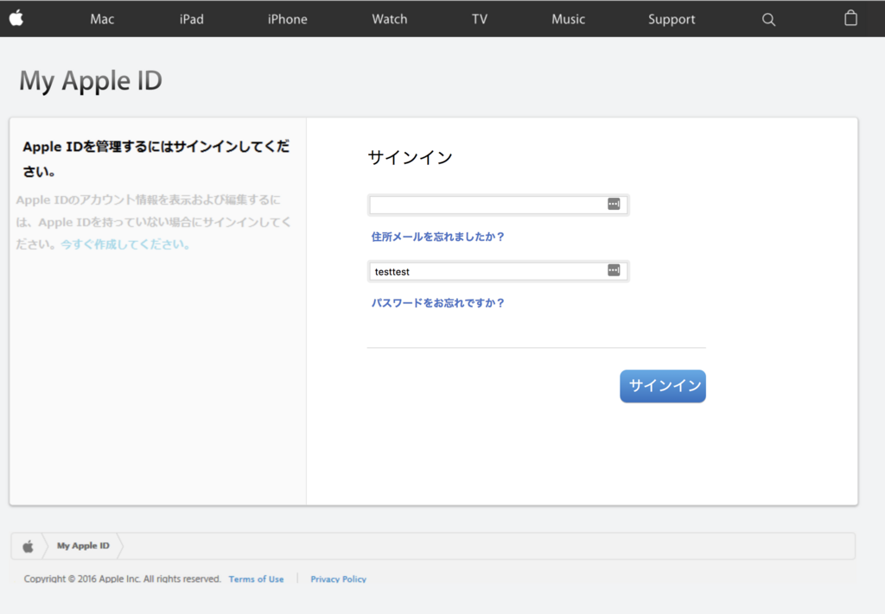The width and height of the screenshot is (885, 614).
Task: Click the blue サインイン button
Action: click(x=663, y=386)
